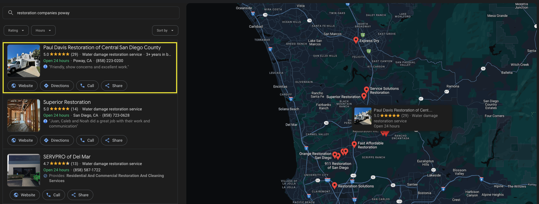Click the review mentioning Juan, Caleb and Noah

point(100,123)
